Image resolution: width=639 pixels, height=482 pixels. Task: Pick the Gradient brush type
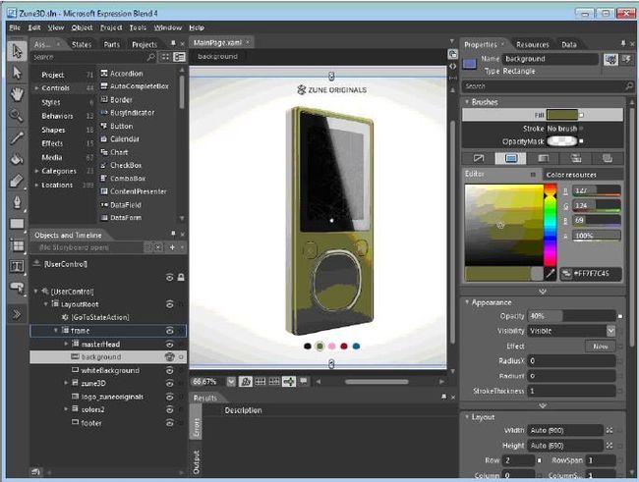(x=544, y=158)
